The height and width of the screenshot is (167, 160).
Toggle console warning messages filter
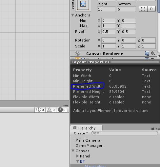click(x=51, y=110)
